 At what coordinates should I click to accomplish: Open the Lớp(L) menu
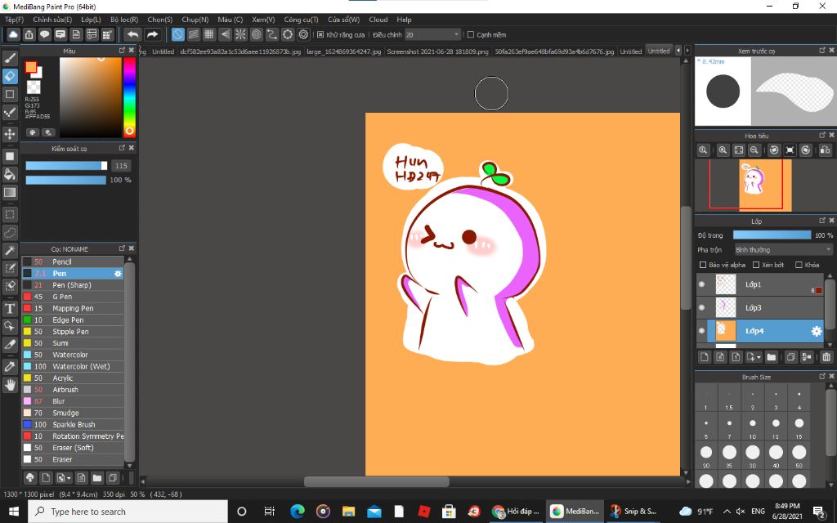tap(91, 20)
